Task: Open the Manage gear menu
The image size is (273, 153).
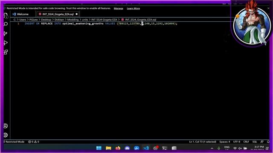Action: pos(6,135)
